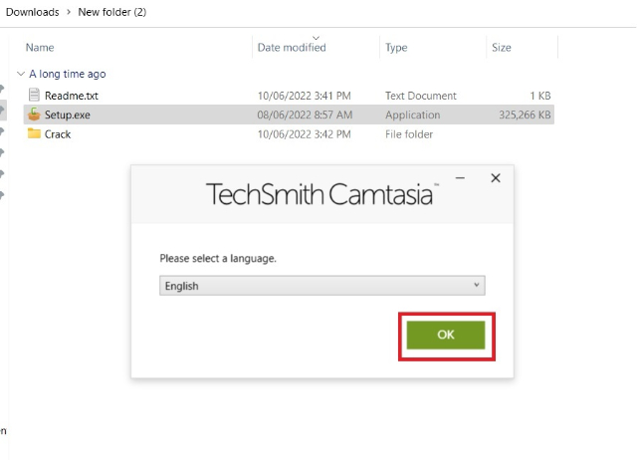This screenshot has width=637, height=460.
Task: Click the 'Text Document' type cell
Action: point(421,96)
